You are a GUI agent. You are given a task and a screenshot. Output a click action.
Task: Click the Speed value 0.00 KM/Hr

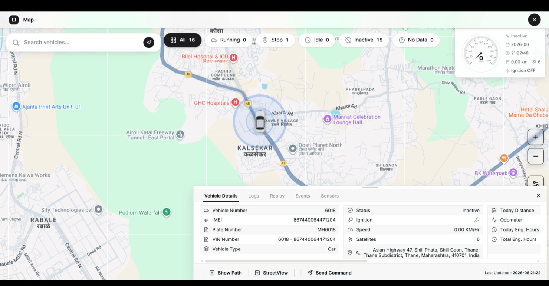(x=467, y=229)
